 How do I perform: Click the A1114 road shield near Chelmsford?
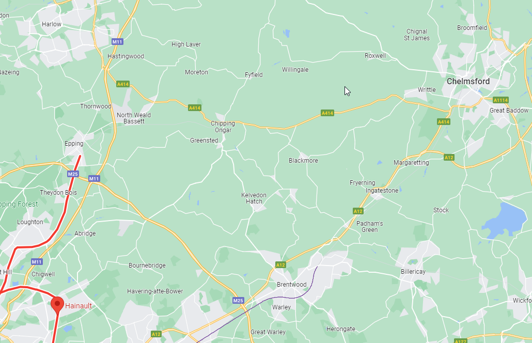pos(500,100)
